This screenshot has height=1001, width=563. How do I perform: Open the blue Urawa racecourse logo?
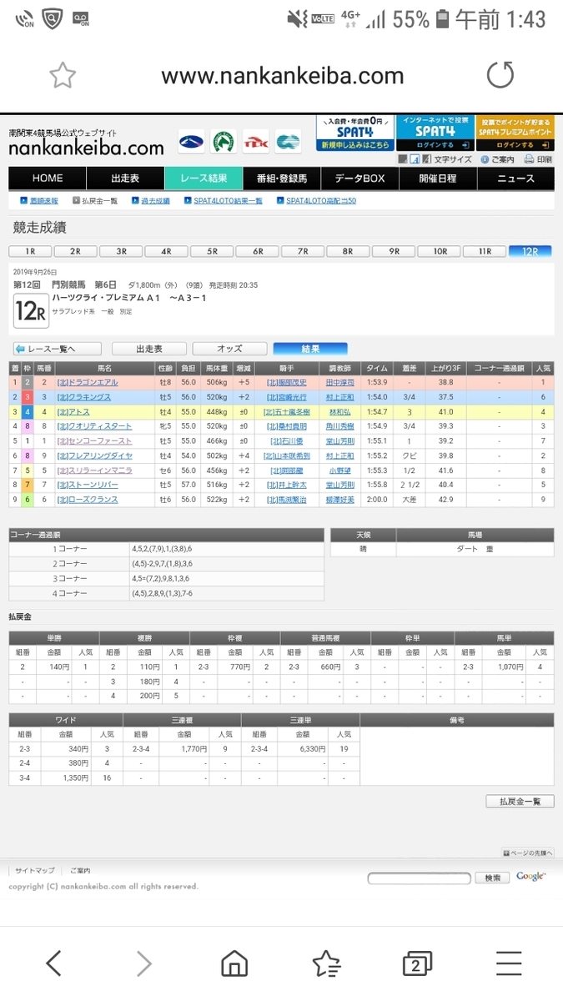click(x=191, y=142)
